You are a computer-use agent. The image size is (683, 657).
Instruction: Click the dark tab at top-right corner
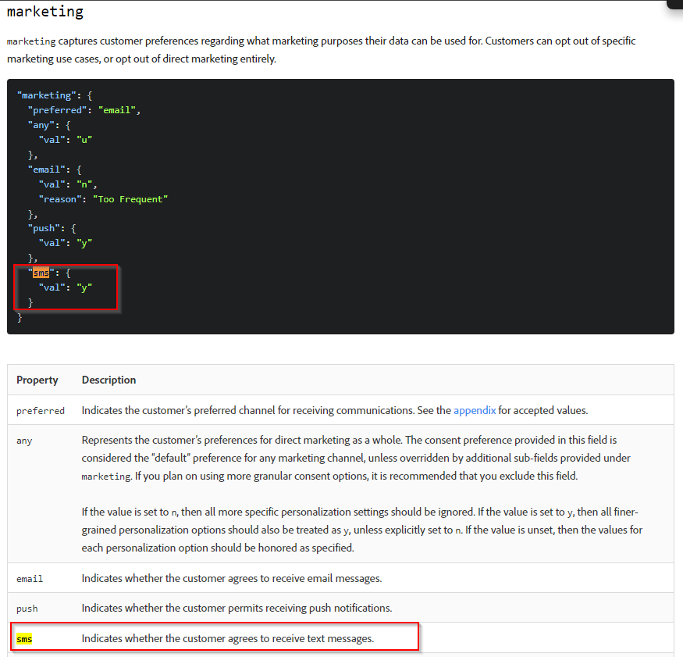pos(674,4)
